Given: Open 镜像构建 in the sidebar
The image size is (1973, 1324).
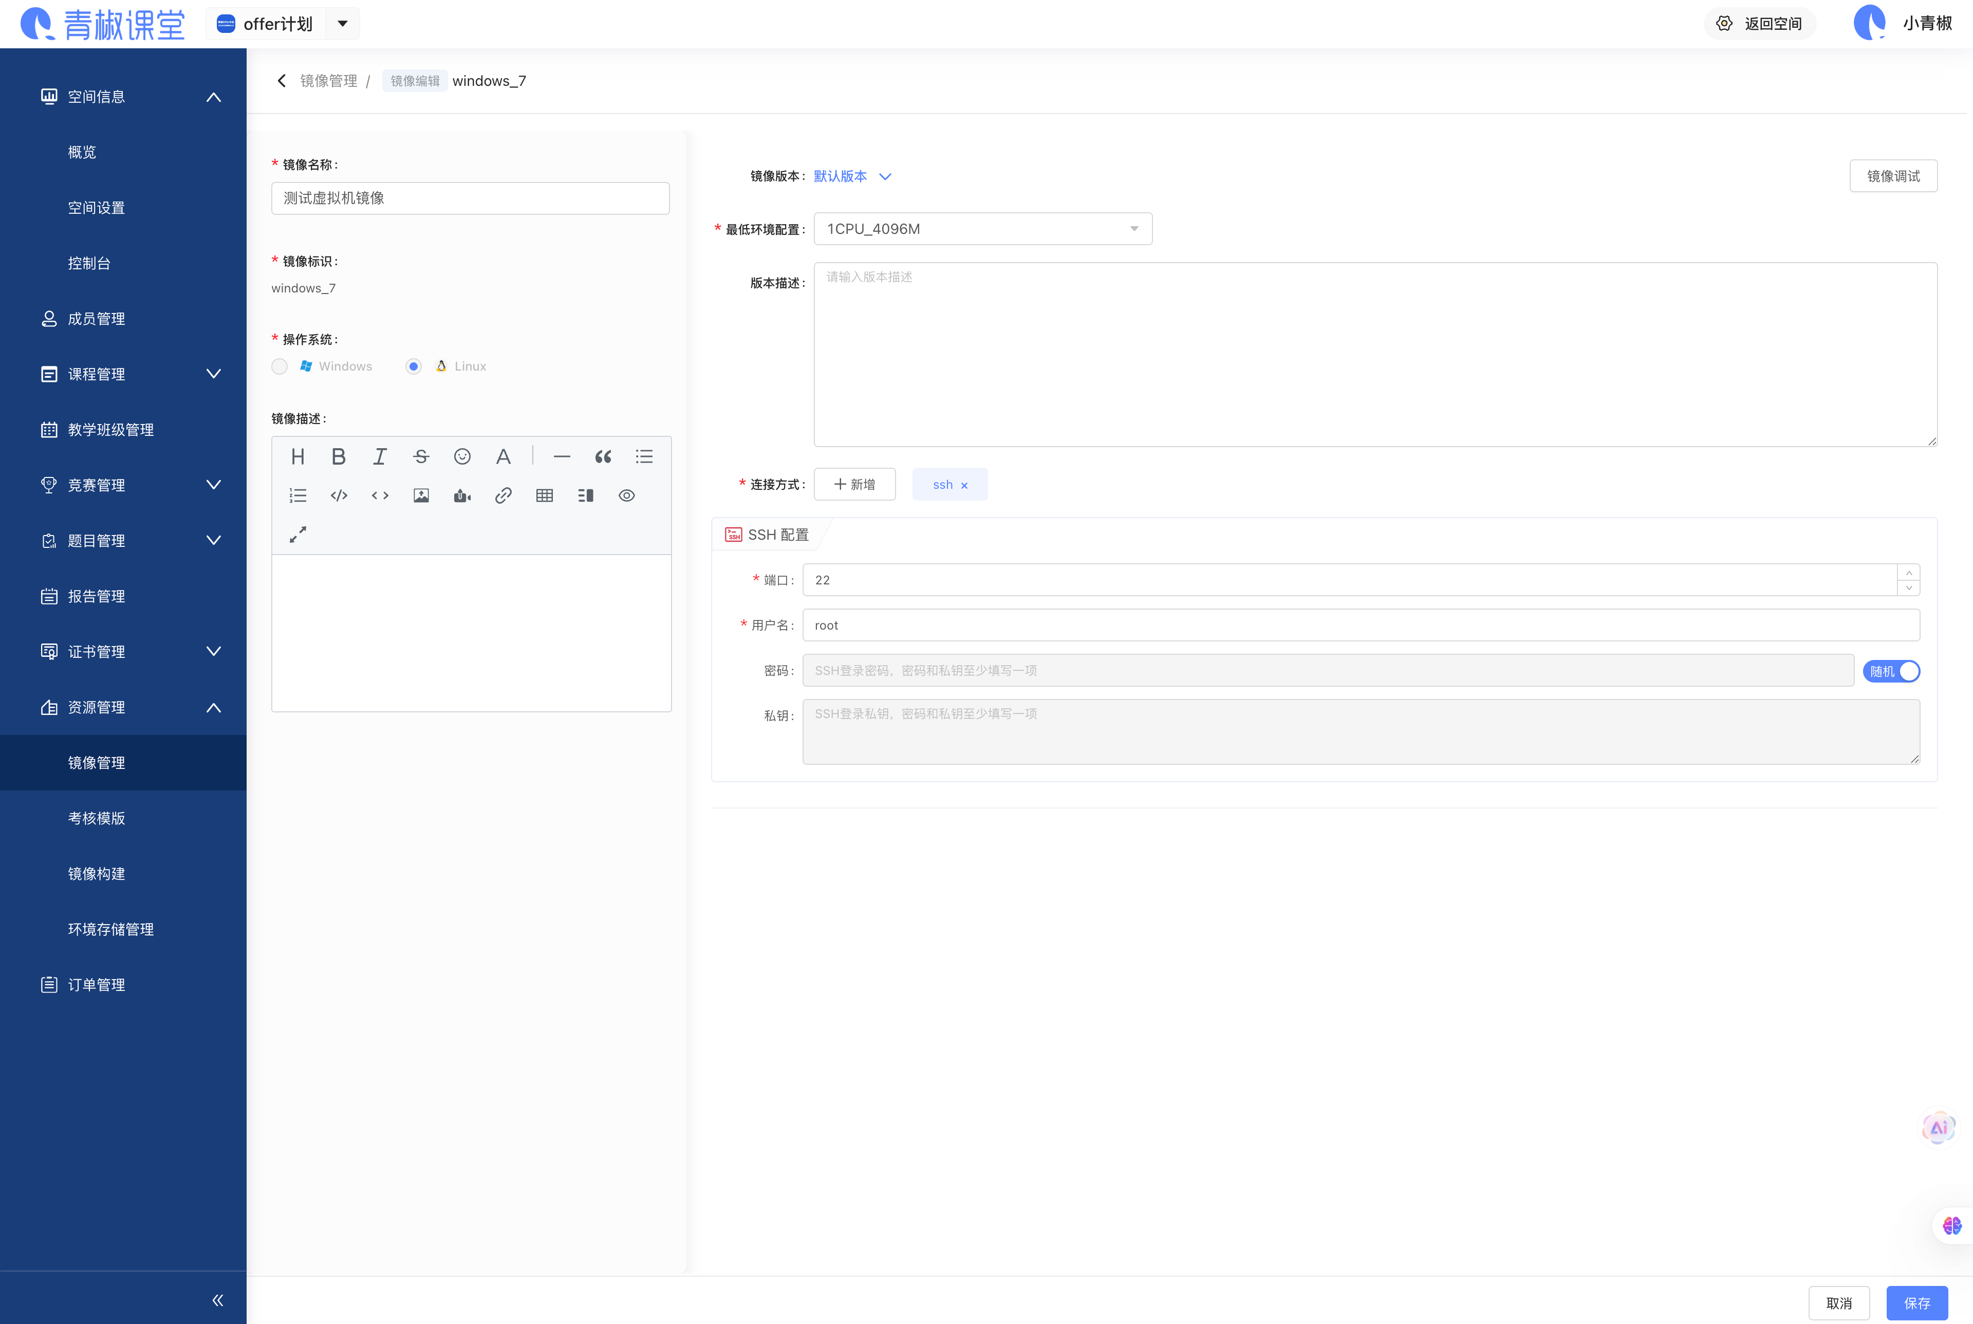Looking at the screenshot, I should tap(96, 874).
